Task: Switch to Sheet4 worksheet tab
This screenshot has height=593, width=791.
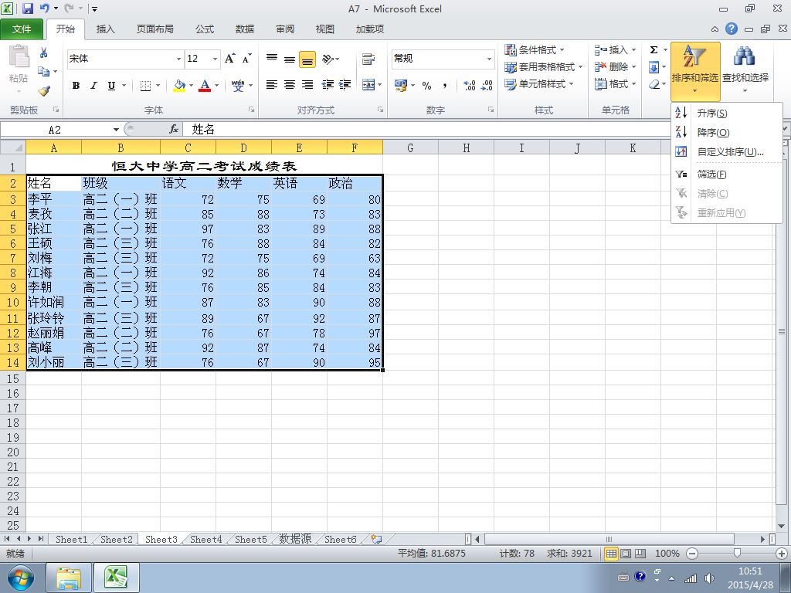Action: coord(205,540)
